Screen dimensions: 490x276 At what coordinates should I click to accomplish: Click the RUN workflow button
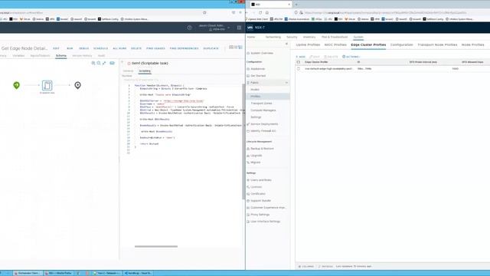(70, 48)
